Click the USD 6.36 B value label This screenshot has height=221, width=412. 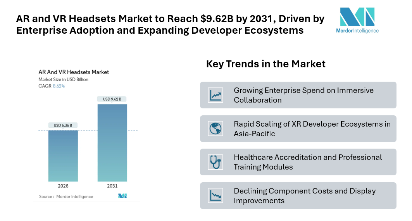click(x=63, y=125)
